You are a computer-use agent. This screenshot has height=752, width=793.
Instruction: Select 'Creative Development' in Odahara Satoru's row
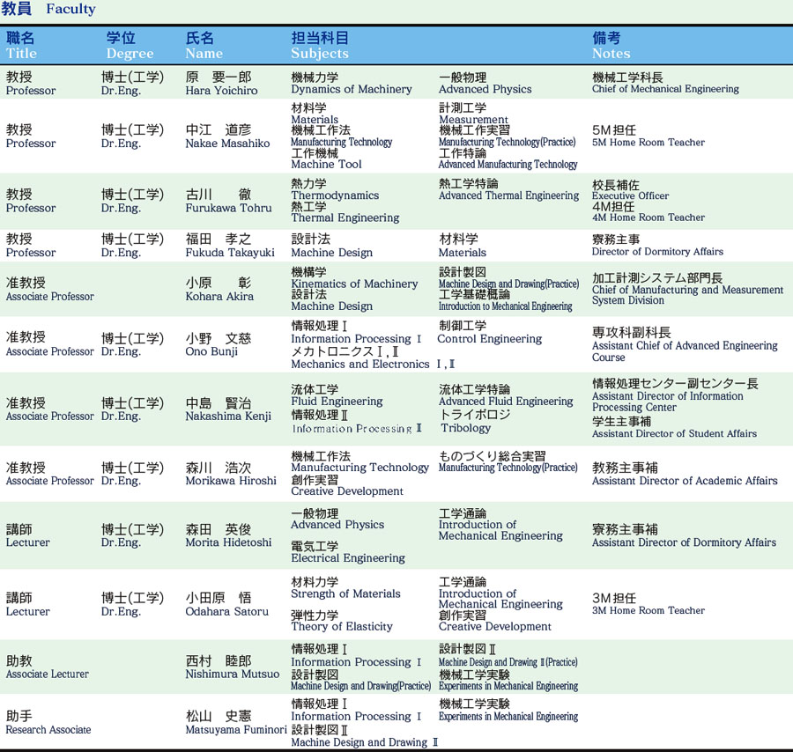pyautogui.click(x=494, y=626)
